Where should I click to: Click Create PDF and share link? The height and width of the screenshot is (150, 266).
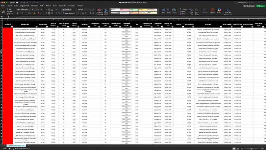[x=228, y=11]
